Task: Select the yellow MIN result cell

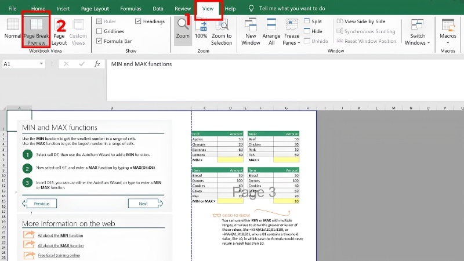Action: click(230, 160)
